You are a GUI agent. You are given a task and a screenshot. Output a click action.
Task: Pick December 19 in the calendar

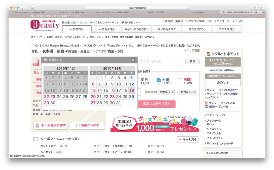pos(131,90)
